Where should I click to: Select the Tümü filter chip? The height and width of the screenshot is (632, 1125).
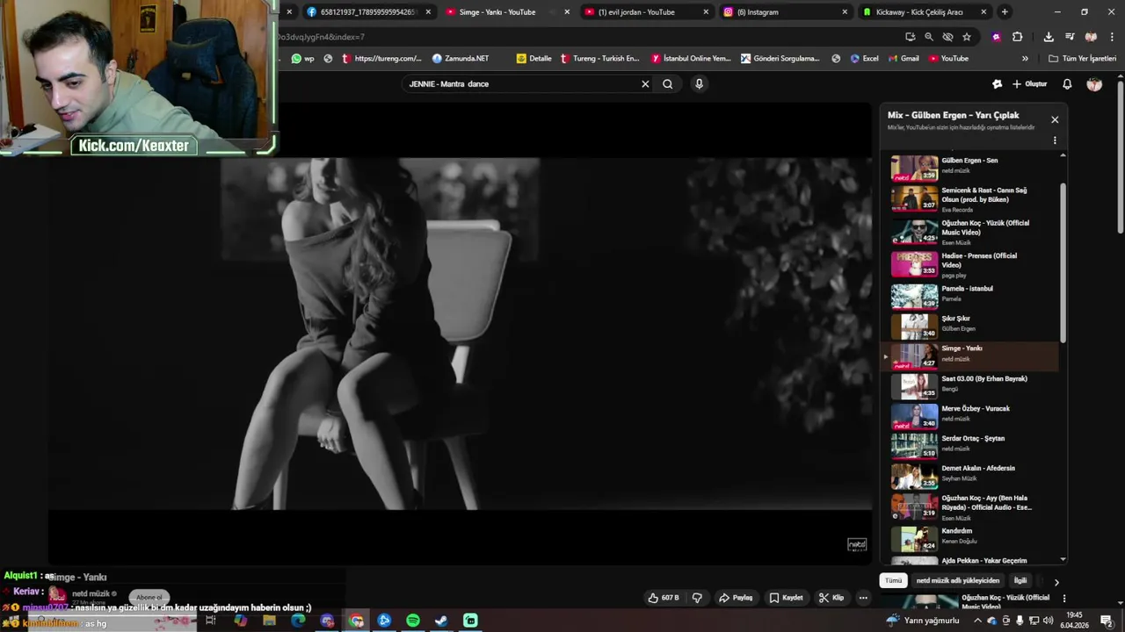tap(893, 580)
